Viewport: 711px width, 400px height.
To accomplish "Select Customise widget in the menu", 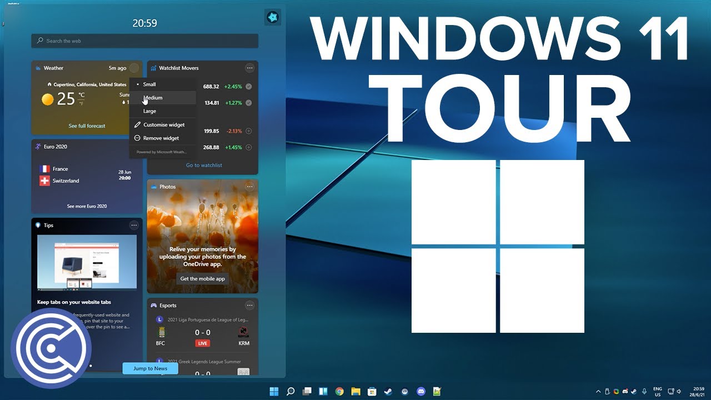I will coord(163,125).
